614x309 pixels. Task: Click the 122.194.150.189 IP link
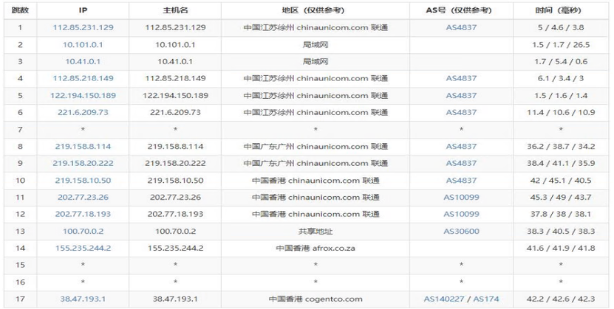coord(83,96)
